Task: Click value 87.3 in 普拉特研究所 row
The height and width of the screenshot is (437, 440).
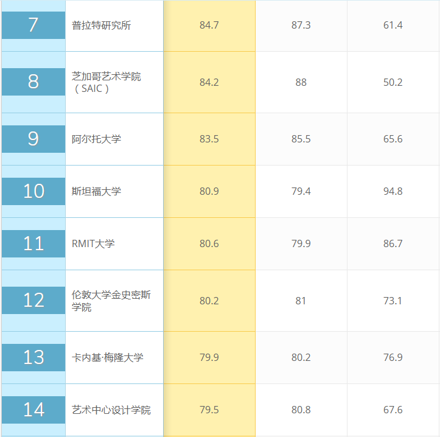Action: [301, 26]
